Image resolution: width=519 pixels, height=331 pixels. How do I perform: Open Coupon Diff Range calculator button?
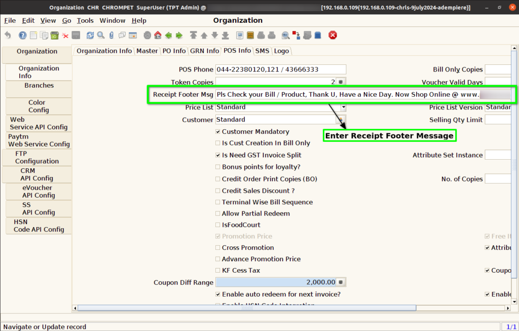[x=341, y=282]
